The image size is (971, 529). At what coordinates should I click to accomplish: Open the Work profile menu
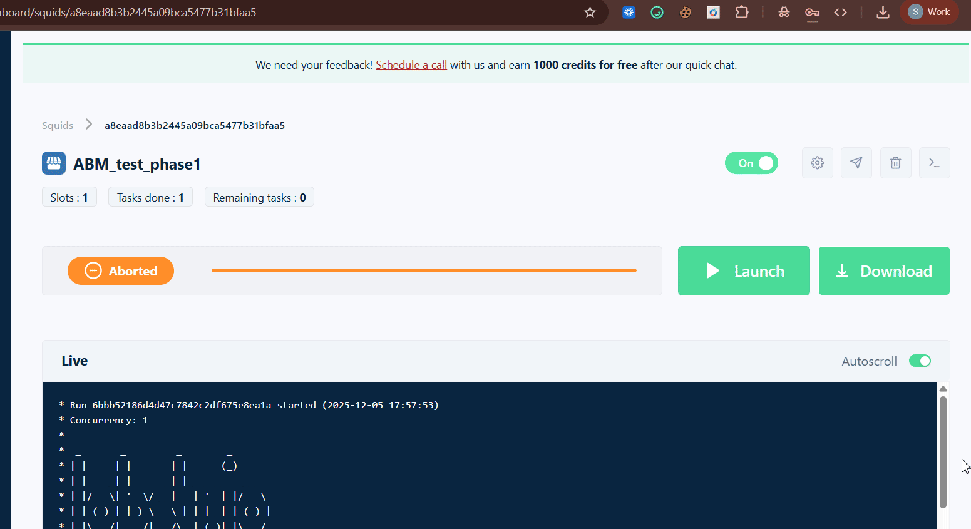click(x=929, y=12)
